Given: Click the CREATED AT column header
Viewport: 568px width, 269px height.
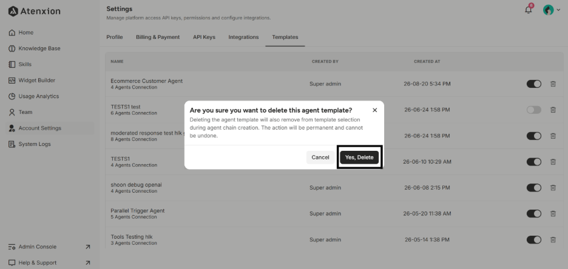Looking at the screenshot, I should (427, 61).
